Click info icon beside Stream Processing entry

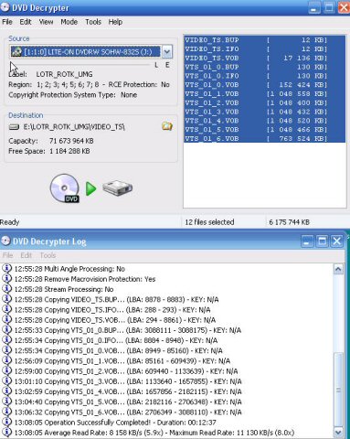[x=6, y=289]
